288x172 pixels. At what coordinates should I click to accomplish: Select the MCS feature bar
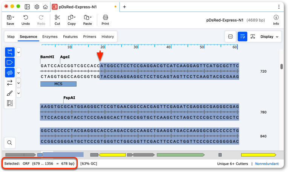pyautogui.click(x=58, y=84)
